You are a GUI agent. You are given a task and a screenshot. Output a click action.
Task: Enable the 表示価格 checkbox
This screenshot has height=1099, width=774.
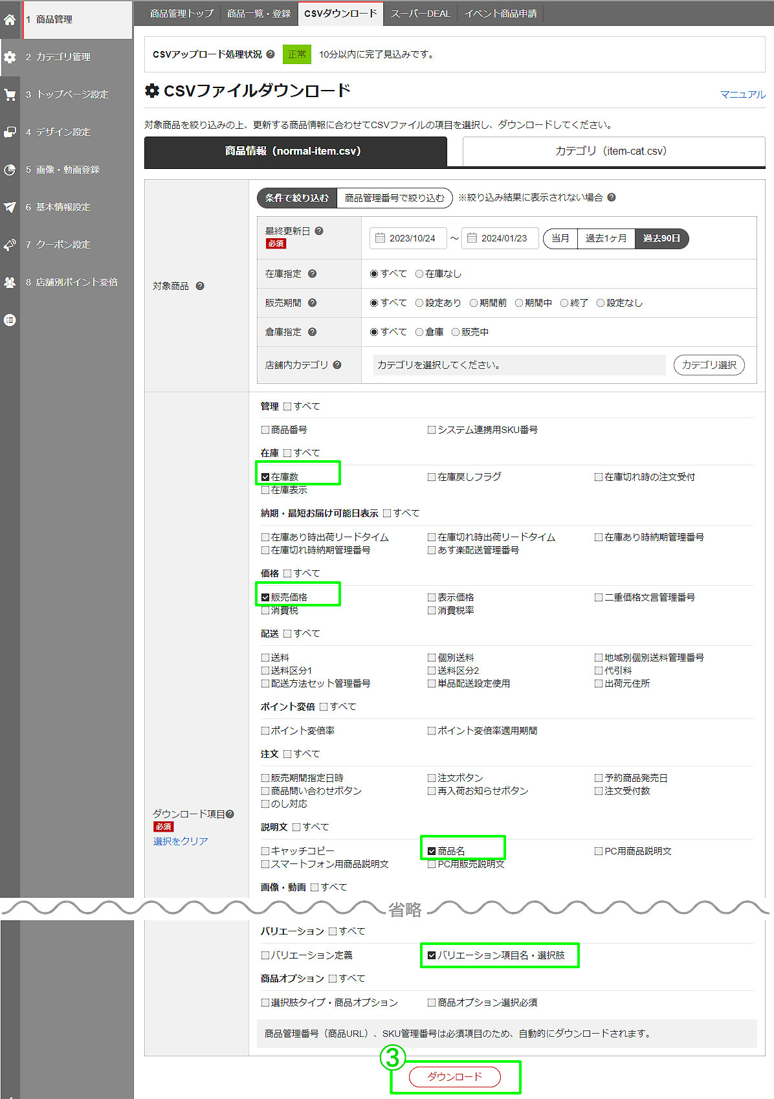tap(432, 597)
